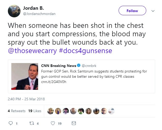
Task: View the 19 Likes list
Action: click(x=35, y=111)
